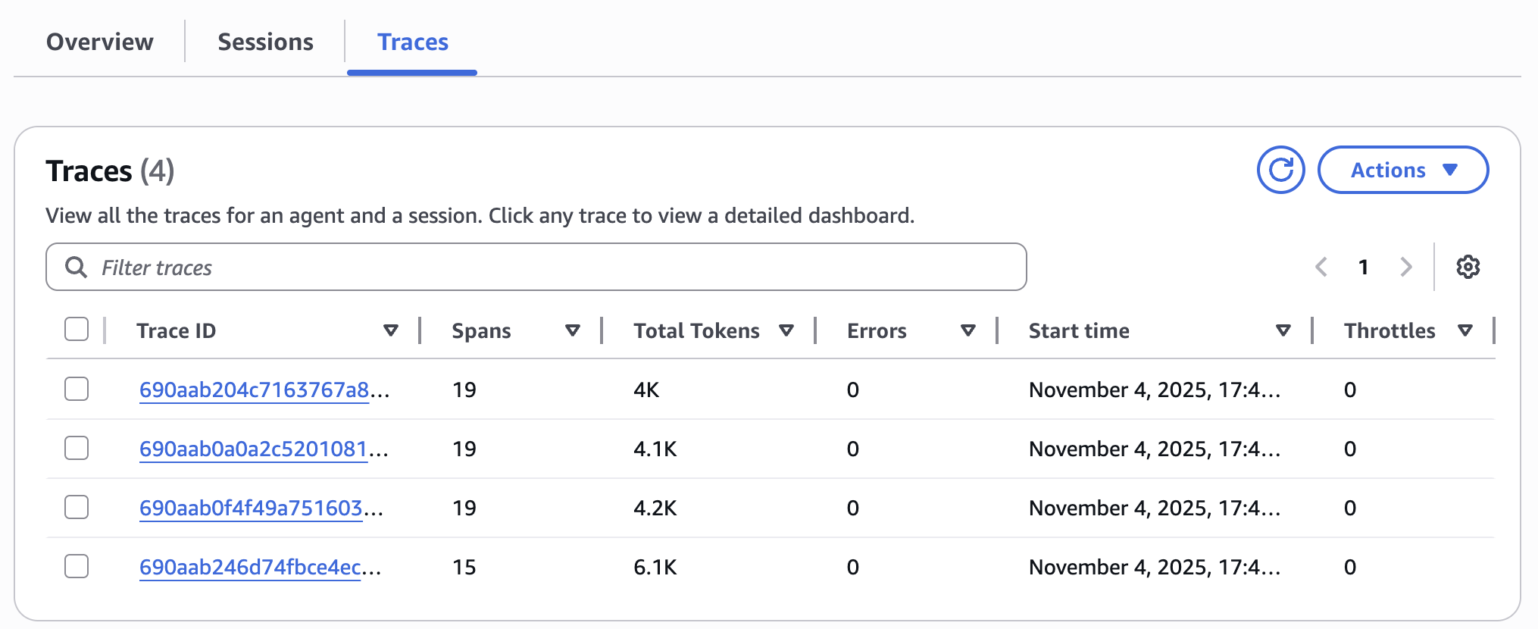
Task: Click the search magnifier icon
Action: (x=76, y=267)
